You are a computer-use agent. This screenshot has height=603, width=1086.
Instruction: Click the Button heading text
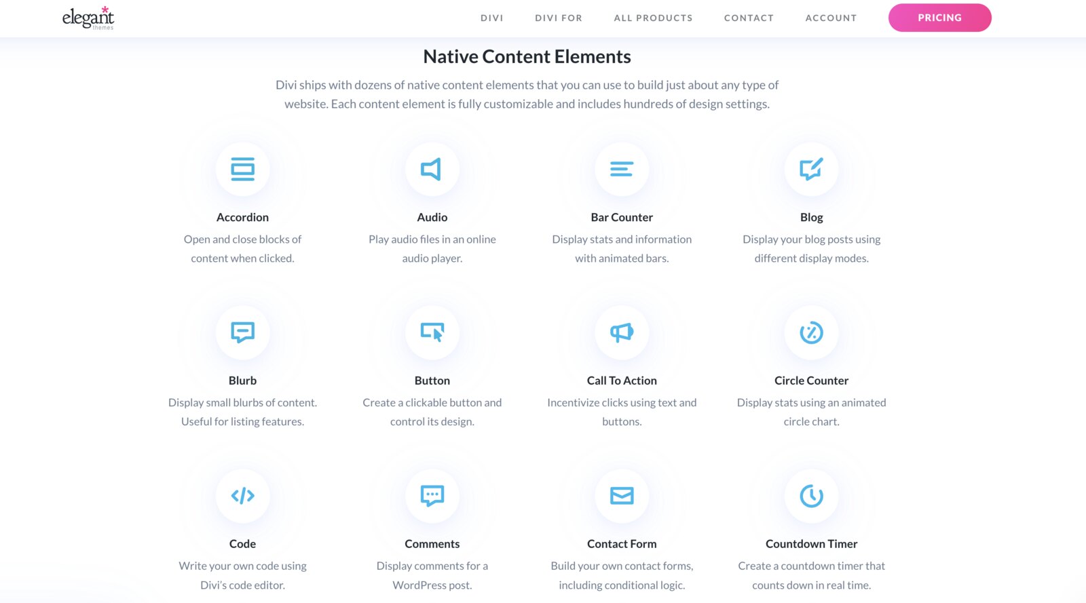point(432,381)
